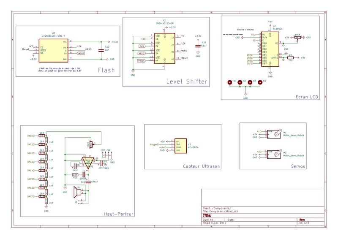Screen dimensions: 338x239
Task: Click the 'Sheet: /Composants/' title block text
Action: pos(216,208)
